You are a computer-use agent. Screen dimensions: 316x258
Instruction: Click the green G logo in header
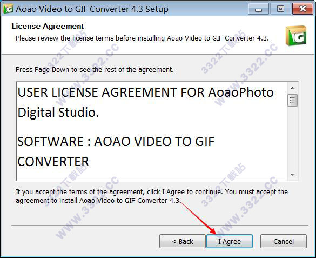pyautogui.click(x=296, y=36)
